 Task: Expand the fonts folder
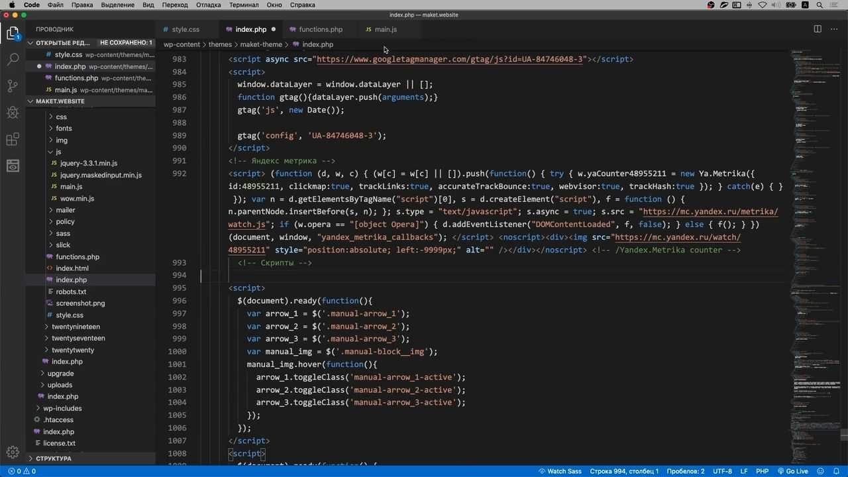click(52, 128)
